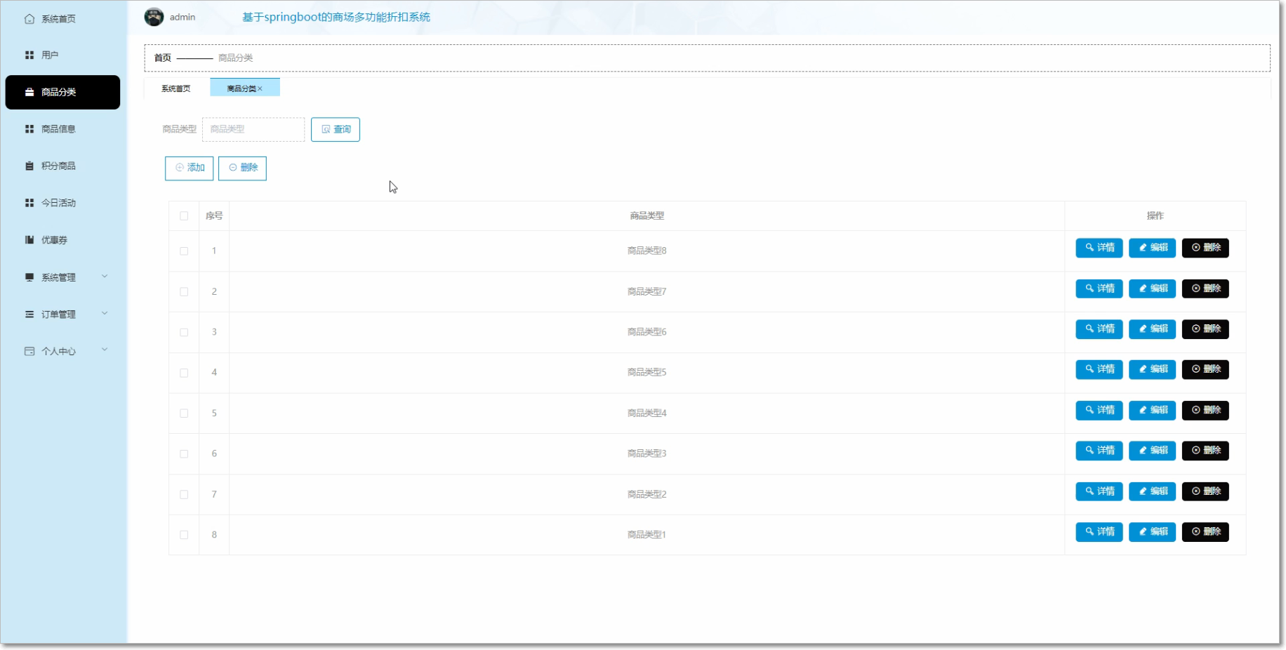Click 编辑 for 商品类型6
The width and height of the screenshot is (1286, 650).
1152,329
